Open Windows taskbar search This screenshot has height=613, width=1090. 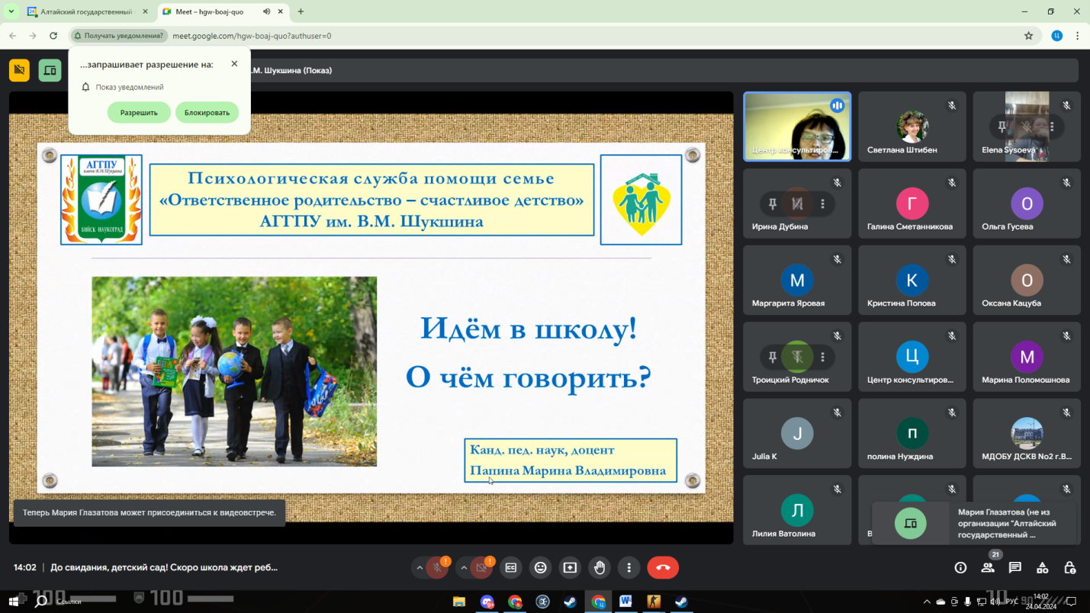point(41,602)
